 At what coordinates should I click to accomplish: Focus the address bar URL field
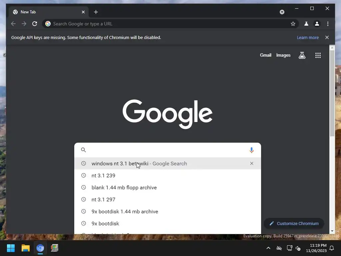(x=170, y=24)
